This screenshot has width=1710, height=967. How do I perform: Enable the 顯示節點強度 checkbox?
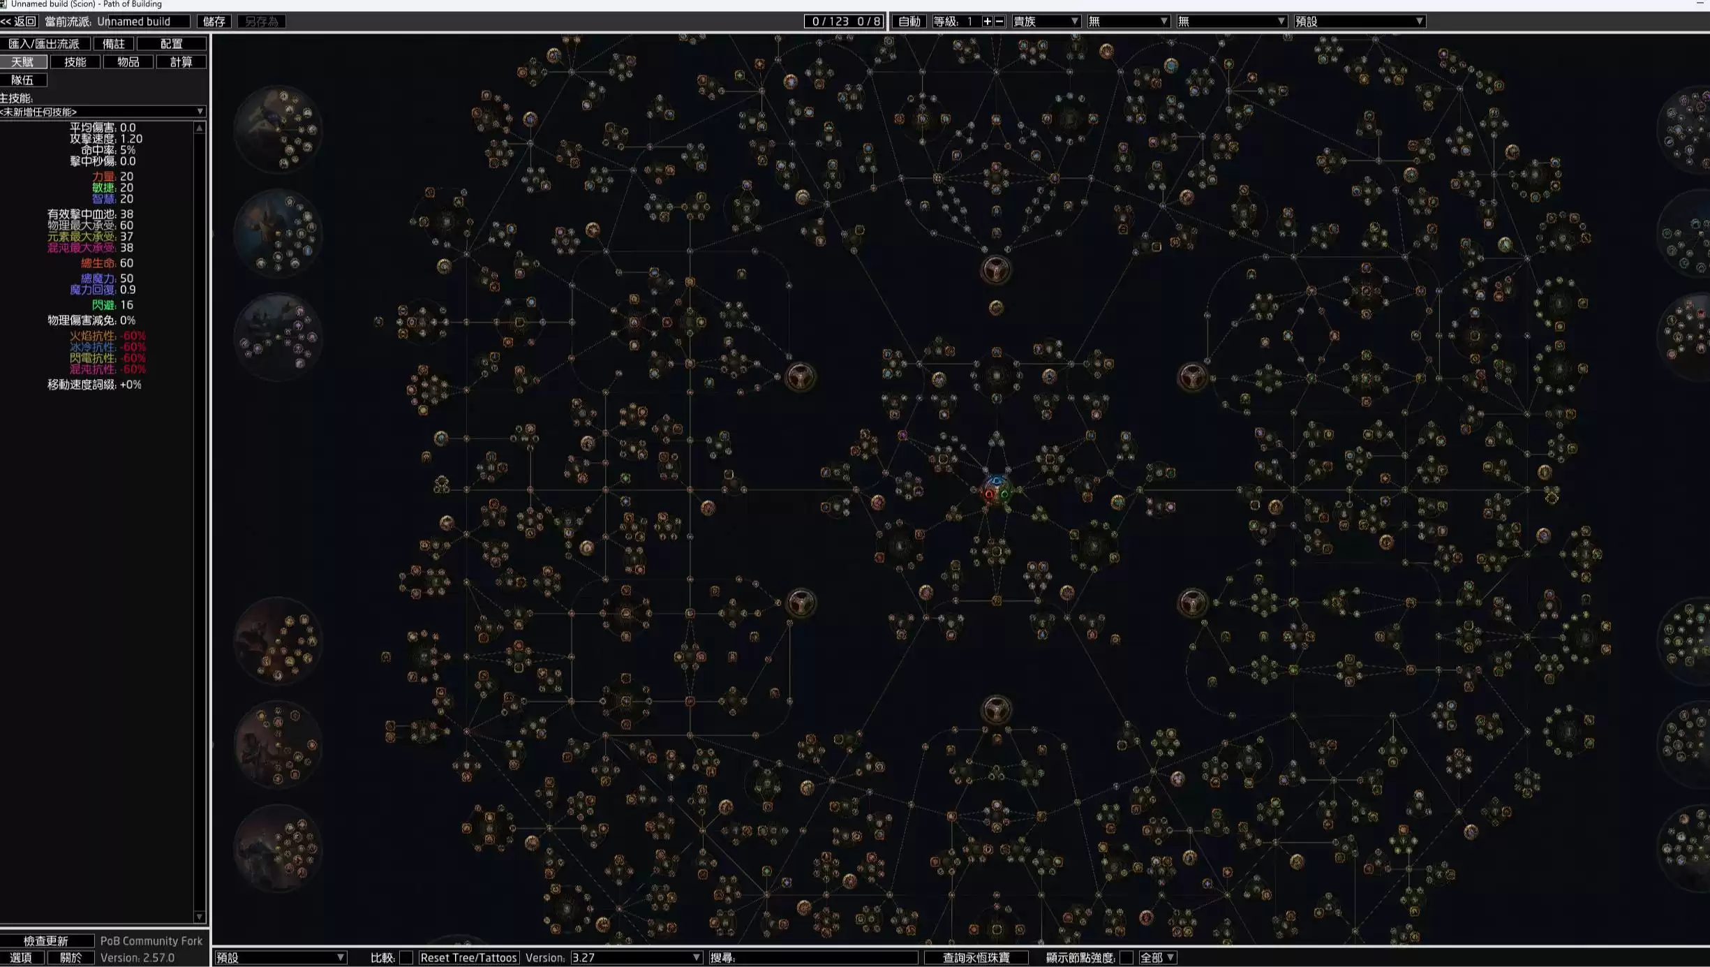point(1126,957)
